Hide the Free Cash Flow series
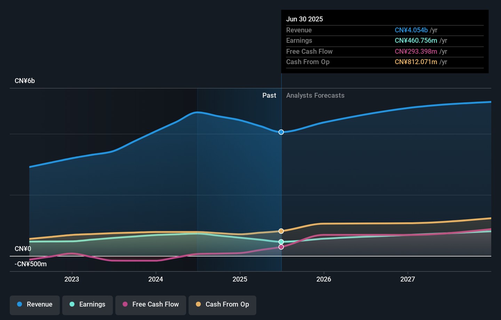This screenshot has height=320, width=501. tap(151, 304)
